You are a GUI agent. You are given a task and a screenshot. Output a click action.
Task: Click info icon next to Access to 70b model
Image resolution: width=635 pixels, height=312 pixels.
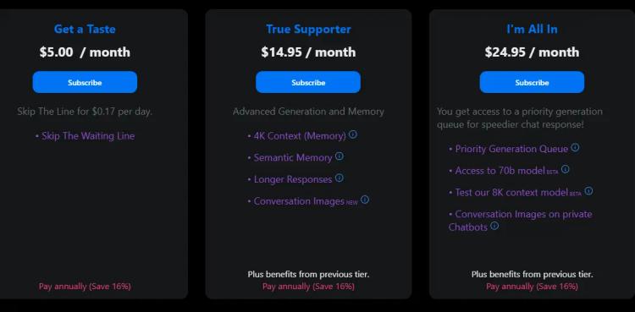566,169
